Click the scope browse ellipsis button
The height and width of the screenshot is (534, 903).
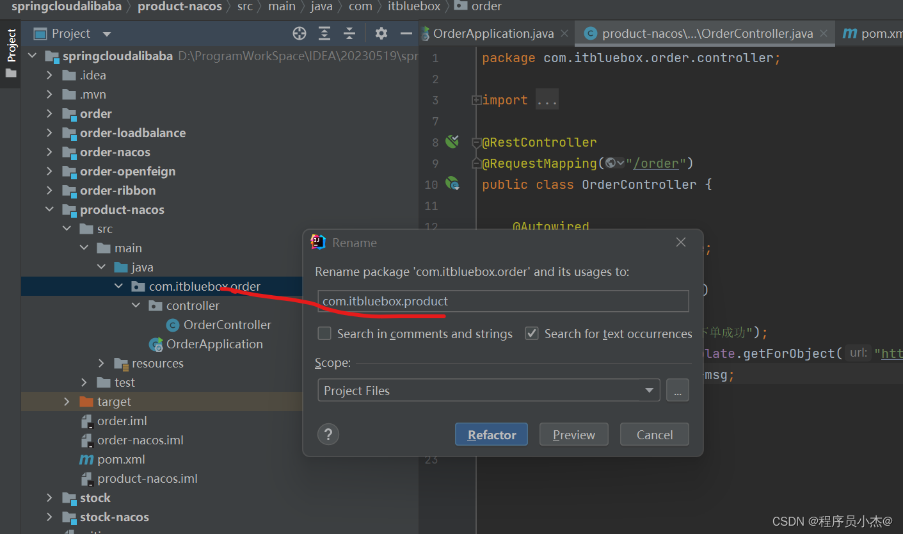678,391
